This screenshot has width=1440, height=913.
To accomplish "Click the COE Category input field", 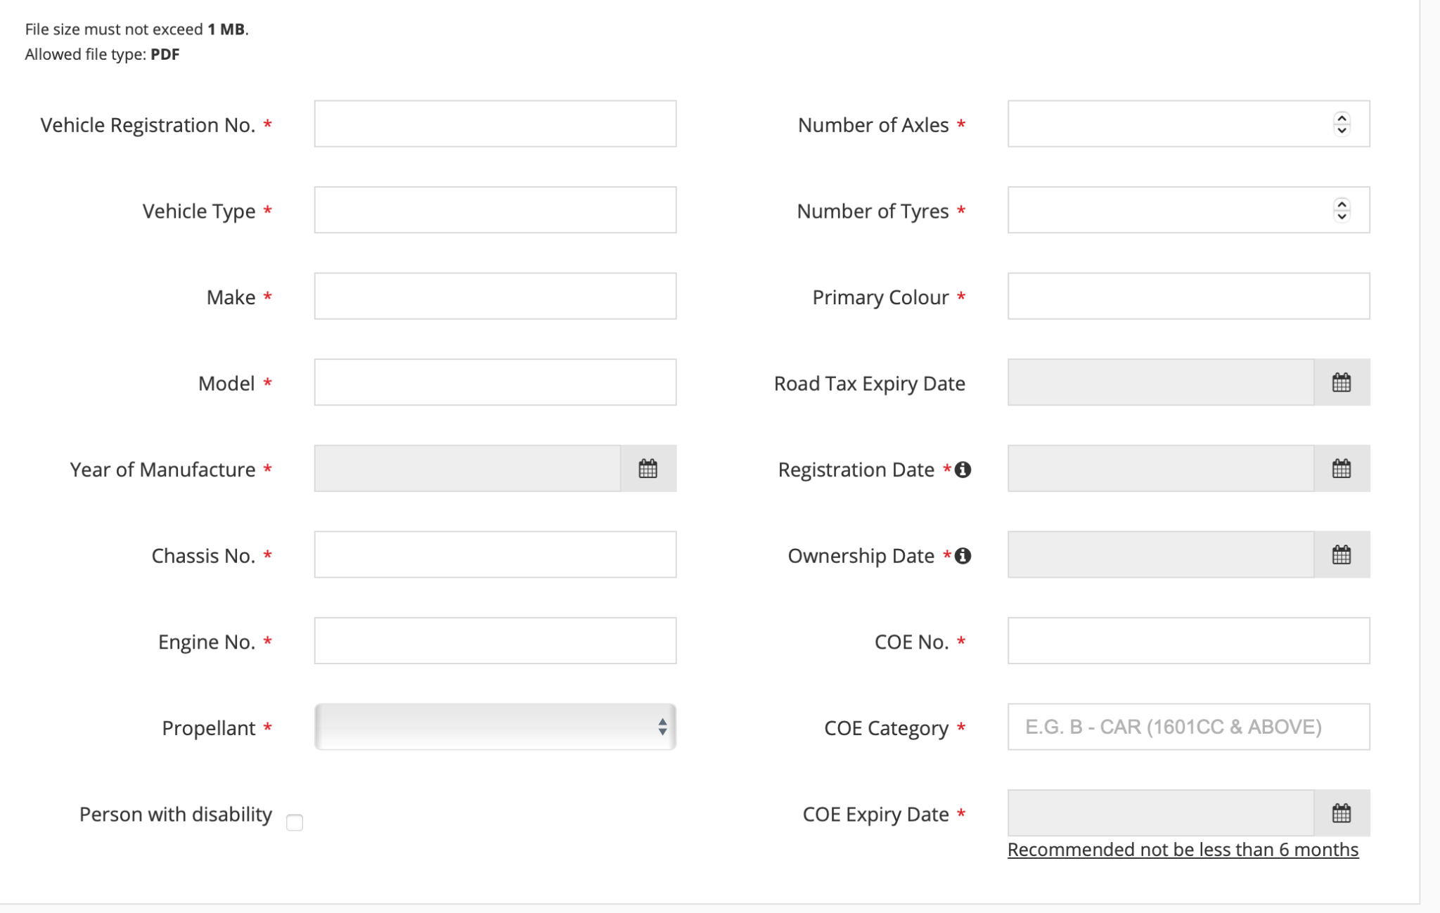I will 1188,727.
